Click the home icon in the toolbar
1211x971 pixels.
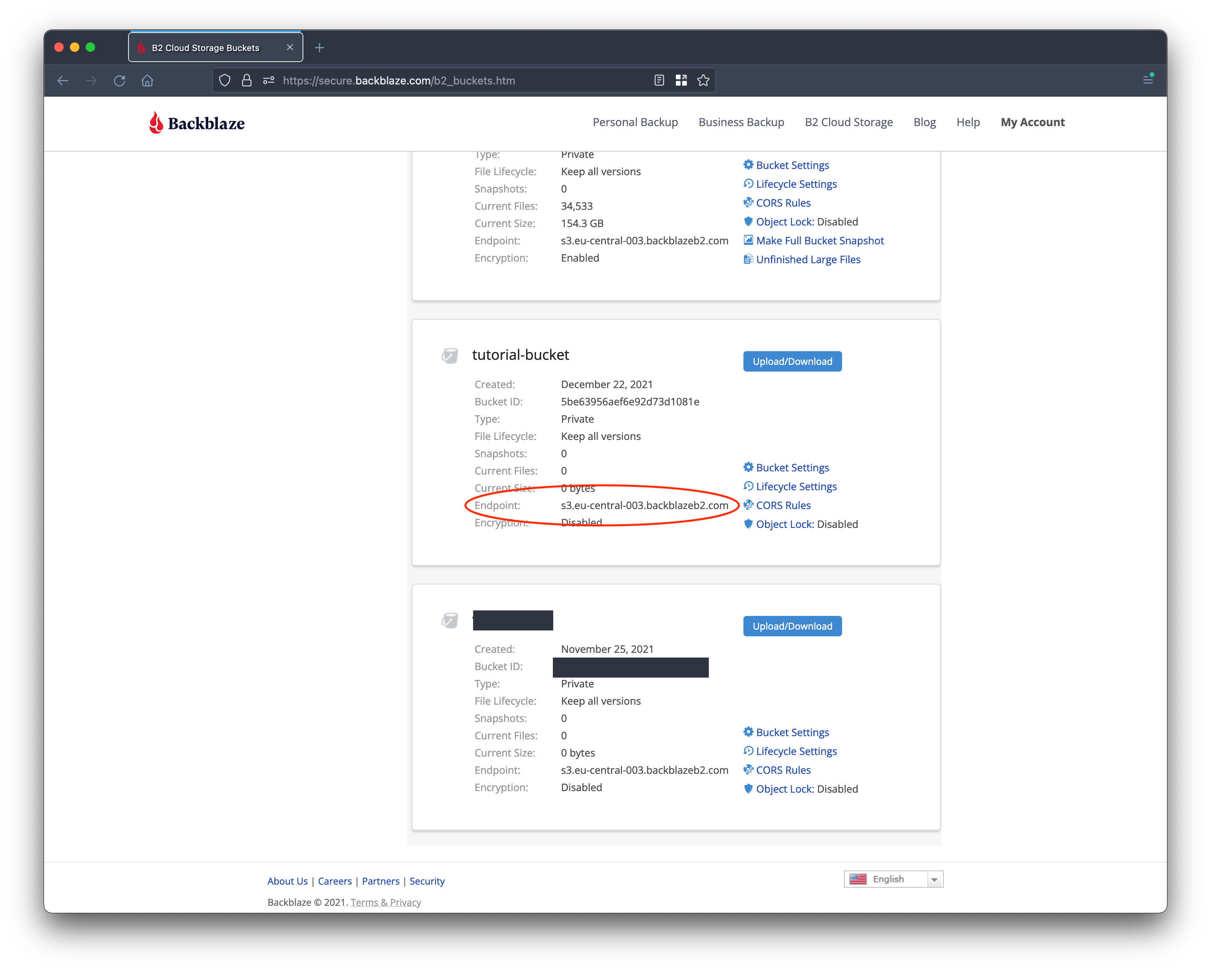tap(147, 80)
